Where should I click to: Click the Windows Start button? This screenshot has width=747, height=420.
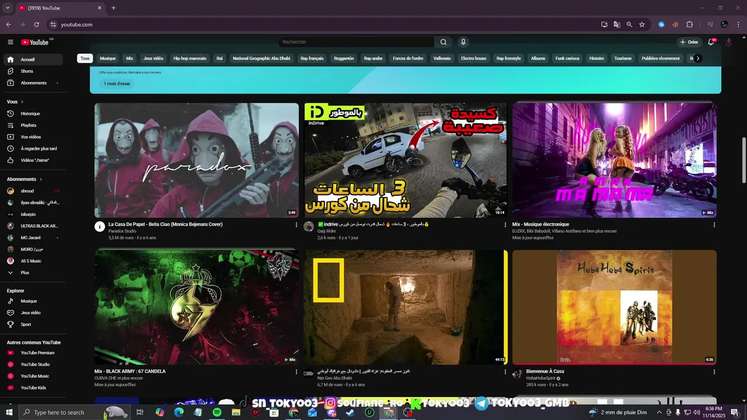tap(9, 412)
